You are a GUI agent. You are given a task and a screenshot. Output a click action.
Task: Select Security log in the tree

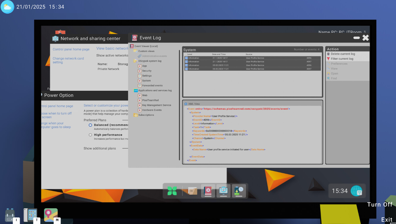click(147, 71)
